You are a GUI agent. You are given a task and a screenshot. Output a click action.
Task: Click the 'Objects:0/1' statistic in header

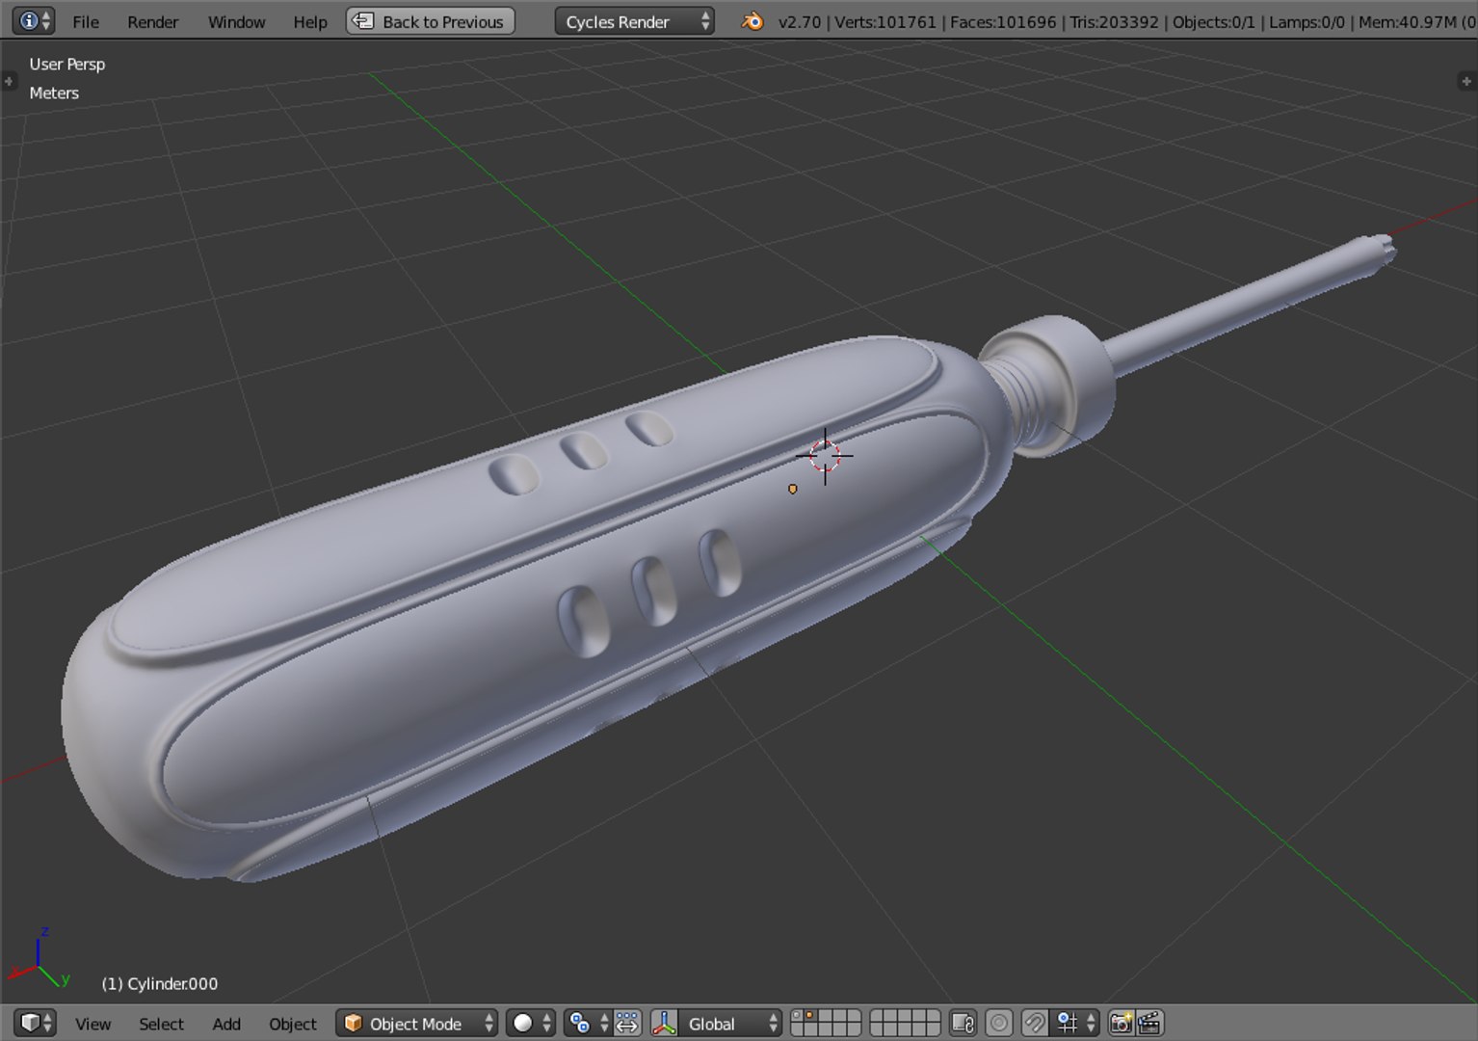1214,21
